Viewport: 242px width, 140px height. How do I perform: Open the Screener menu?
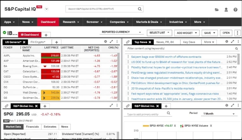tap(94, 22)
